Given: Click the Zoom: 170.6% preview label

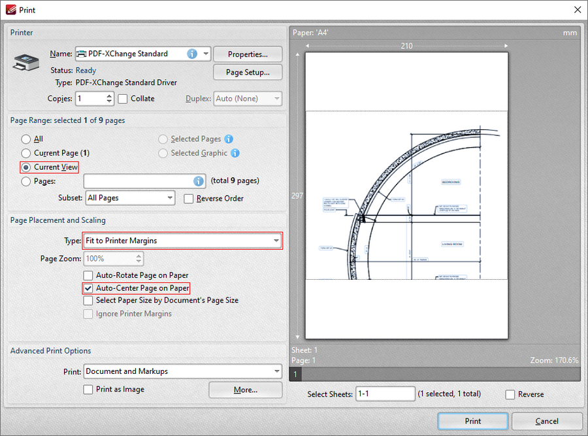Looking at the screenshot, I should pos(554,360).
